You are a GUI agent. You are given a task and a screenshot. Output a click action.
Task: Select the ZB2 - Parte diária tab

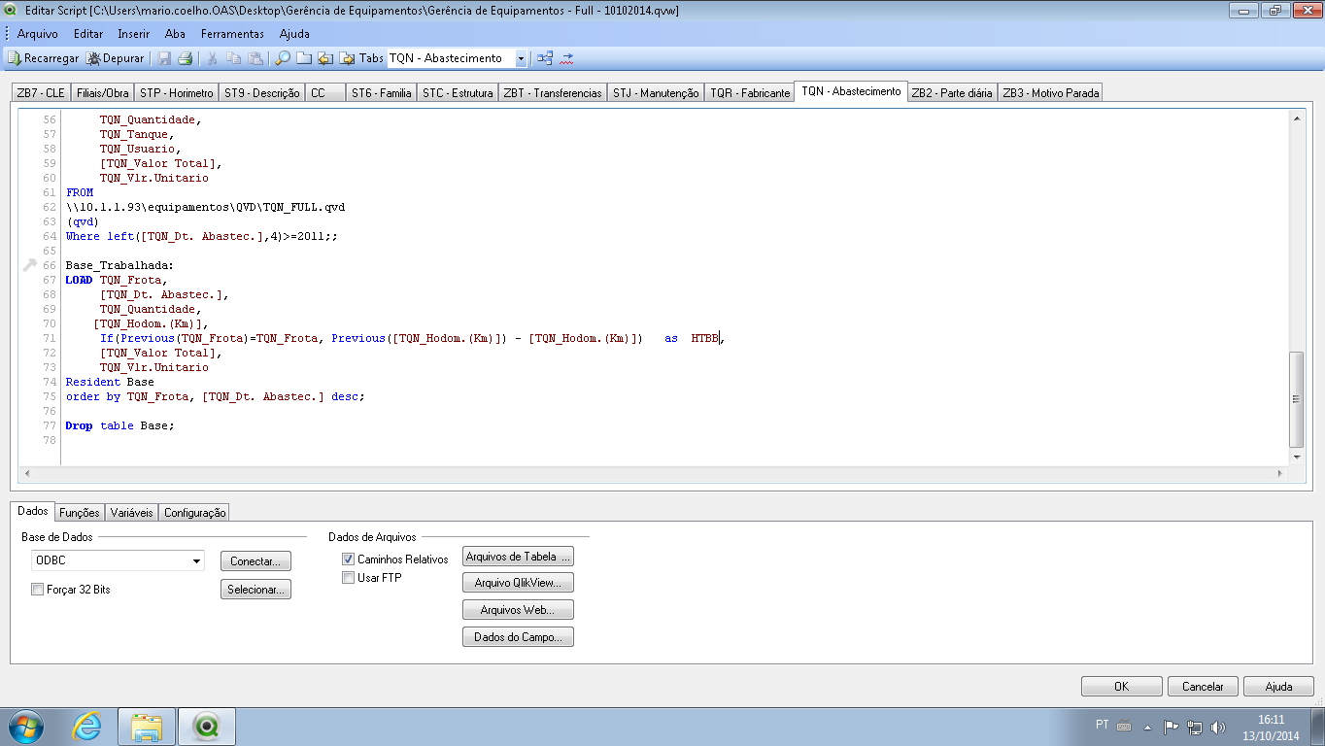click(952, 93)
